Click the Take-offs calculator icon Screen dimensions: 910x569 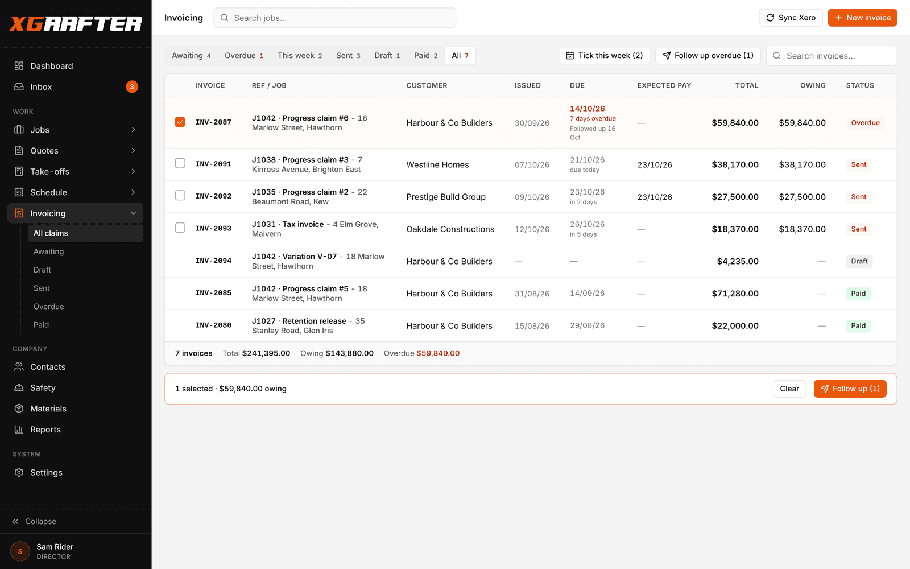click(19, 171)
